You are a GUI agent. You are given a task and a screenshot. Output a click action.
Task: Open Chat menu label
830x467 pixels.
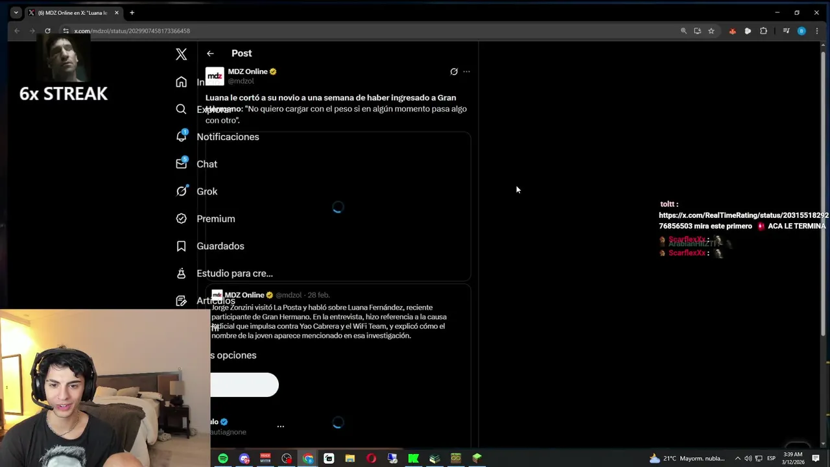pyautogui.click(x=207, y=164)
